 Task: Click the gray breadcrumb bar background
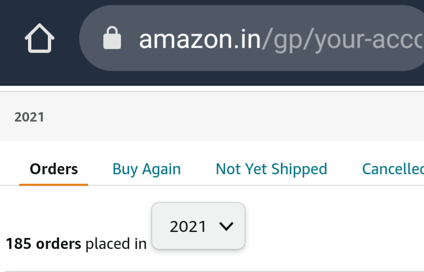pos(220,116)
